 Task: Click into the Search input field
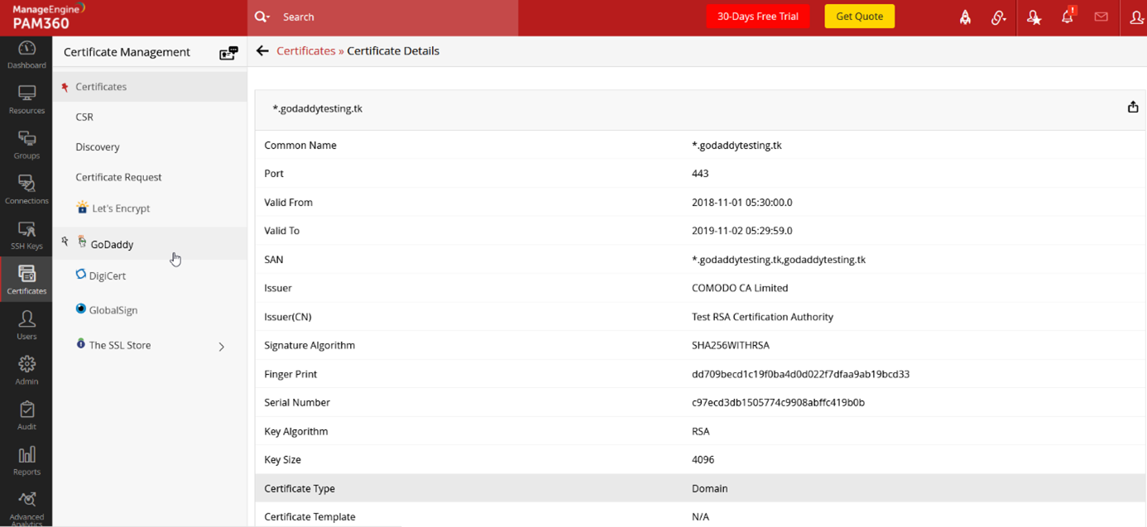389,17
